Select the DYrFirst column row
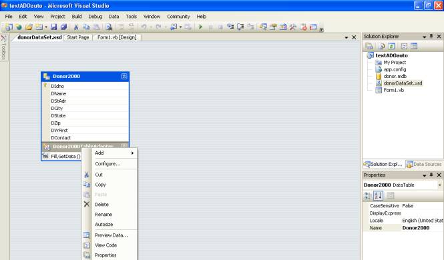Image resolution: width=444 pixels, height=260 pixels. (85, 130)
